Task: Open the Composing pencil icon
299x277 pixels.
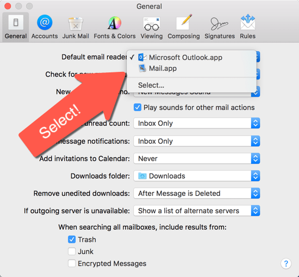Action: pos(184,22)
